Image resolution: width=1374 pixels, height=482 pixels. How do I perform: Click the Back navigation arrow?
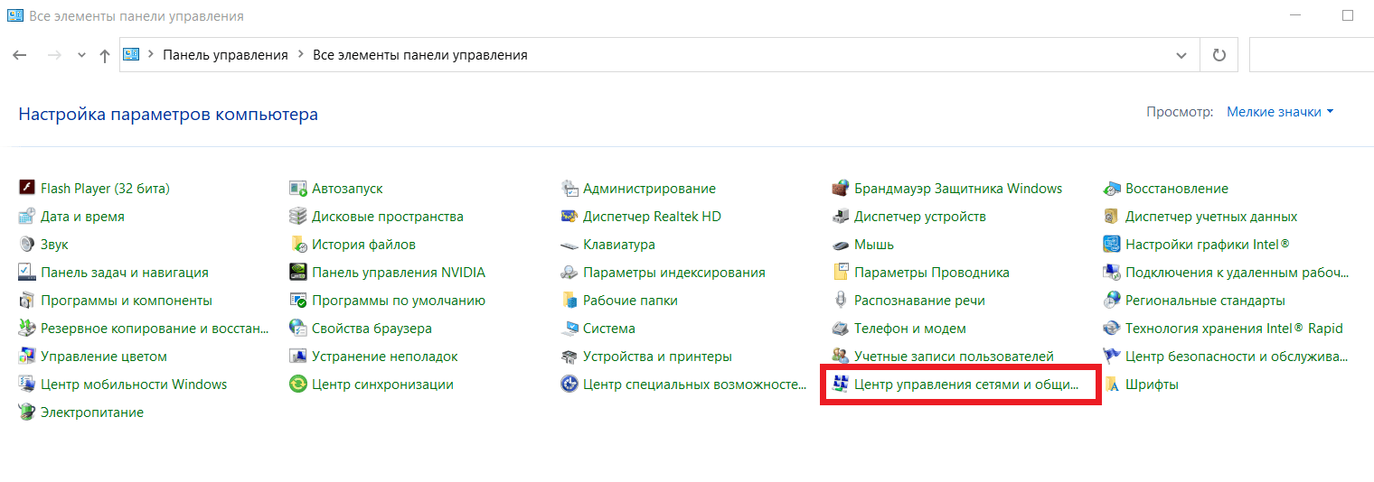20,55
